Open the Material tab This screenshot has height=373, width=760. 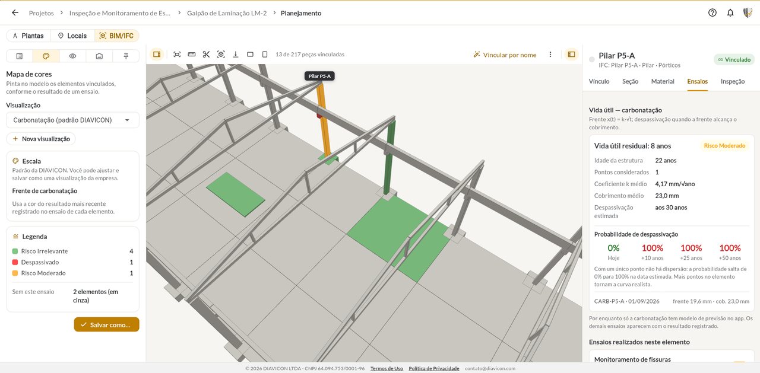(663, 82)
